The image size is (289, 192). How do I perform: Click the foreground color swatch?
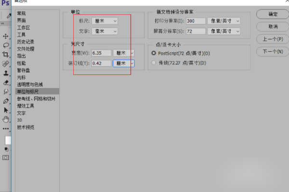pyautogui.click(x=8, y=141)
